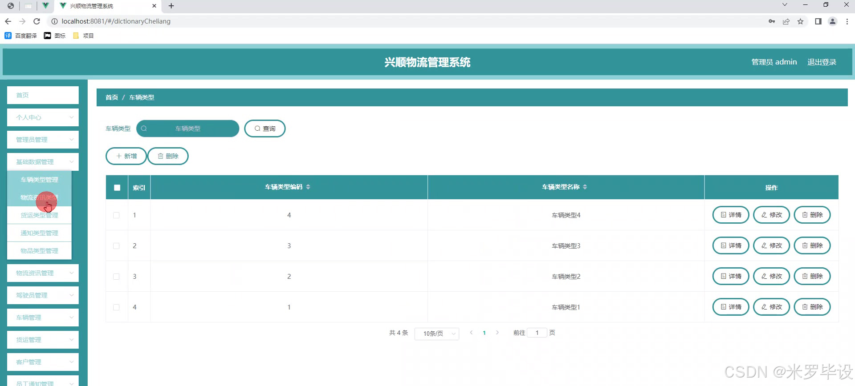Click 删除 for row 车辆类型4
The height and width of the screenshot is (386, 855).
(812, 215)
